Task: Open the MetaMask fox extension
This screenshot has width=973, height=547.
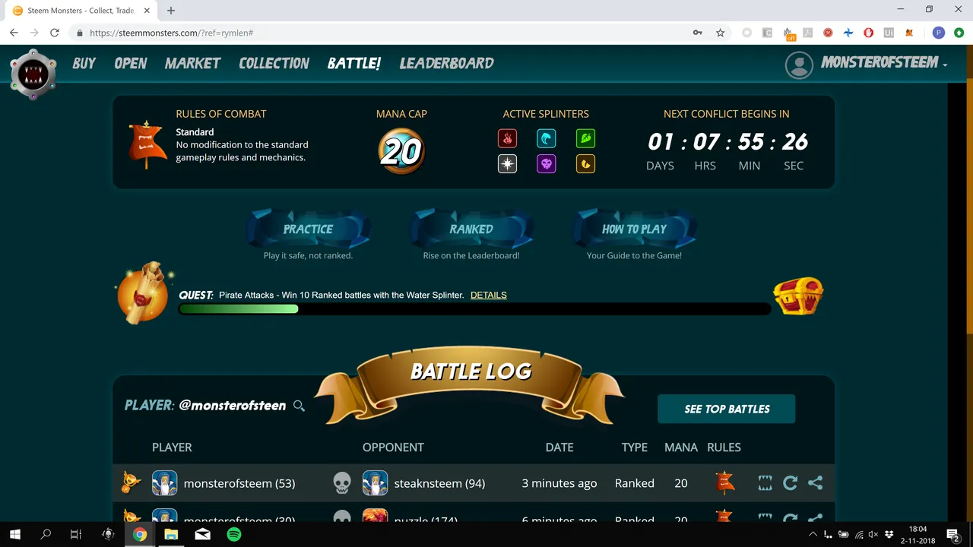Action: pyautogui.click(x=911, y=33)
